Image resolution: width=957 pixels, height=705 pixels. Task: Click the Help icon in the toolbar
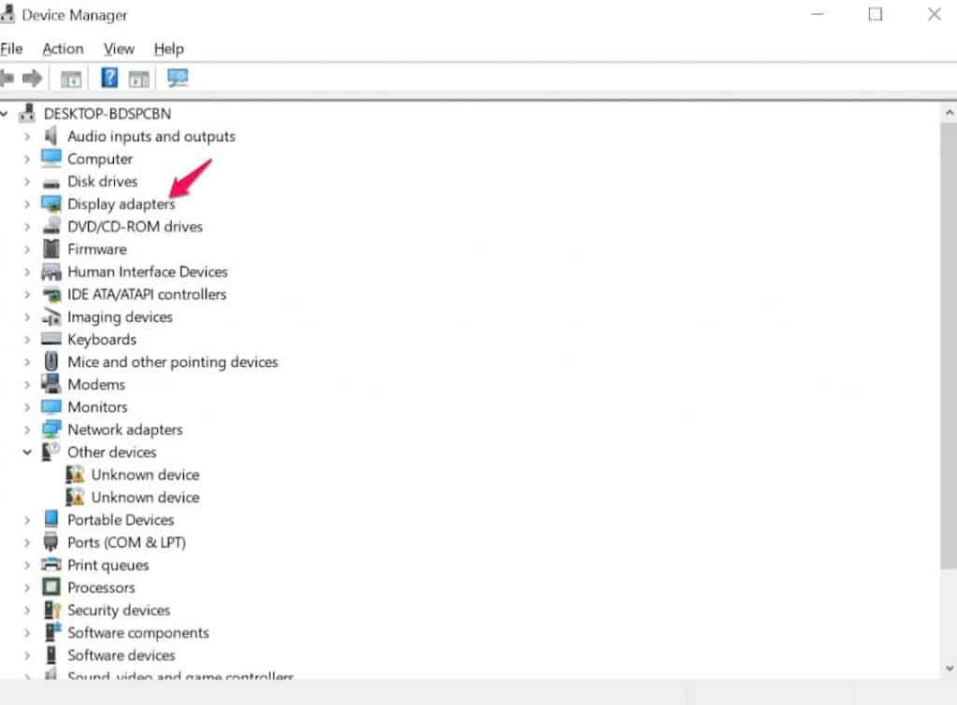point(109,78)
